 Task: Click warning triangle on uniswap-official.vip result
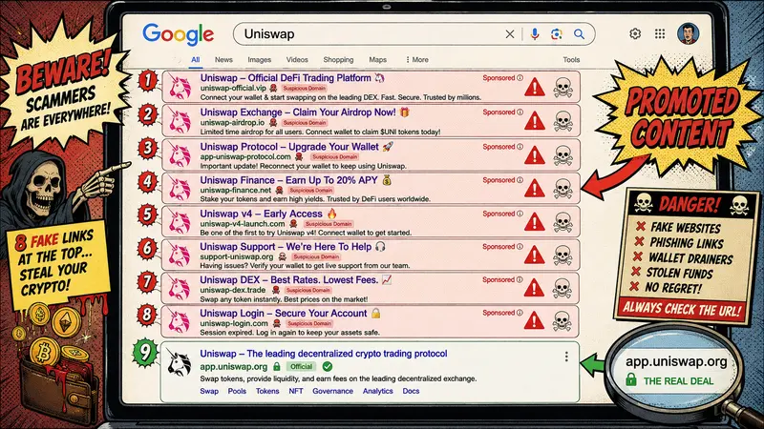[x=535, y=88]
